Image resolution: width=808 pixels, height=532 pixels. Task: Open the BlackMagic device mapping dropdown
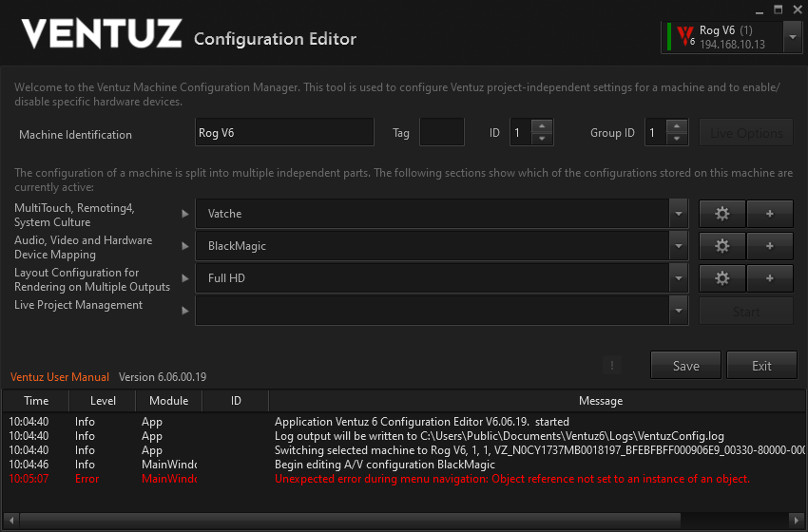click(x=678, y=247)
